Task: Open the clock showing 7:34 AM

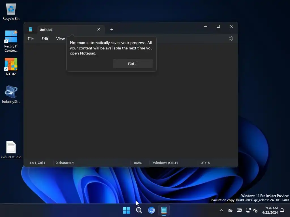Action: [x=270, y=210]
